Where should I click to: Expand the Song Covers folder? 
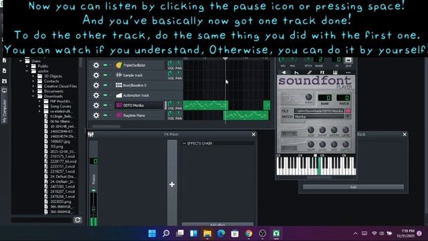pyautogui.click(x=39, y=106)
